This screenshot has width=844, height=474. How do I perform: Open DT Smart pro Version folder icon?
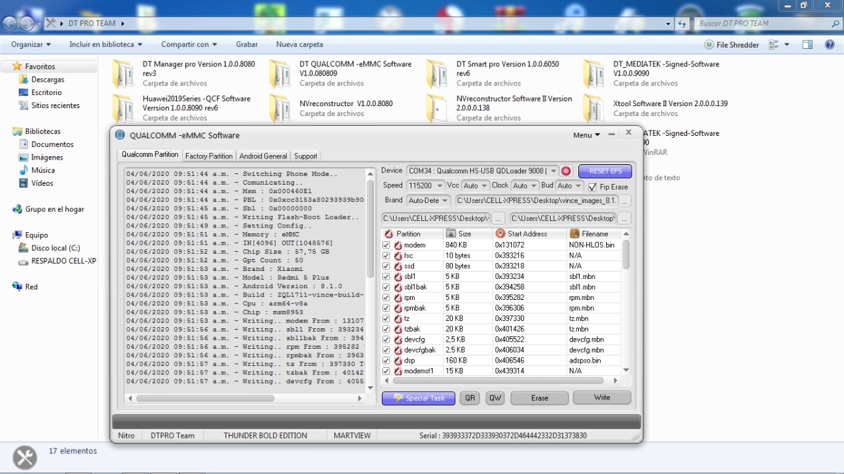(x=438, y=74)
